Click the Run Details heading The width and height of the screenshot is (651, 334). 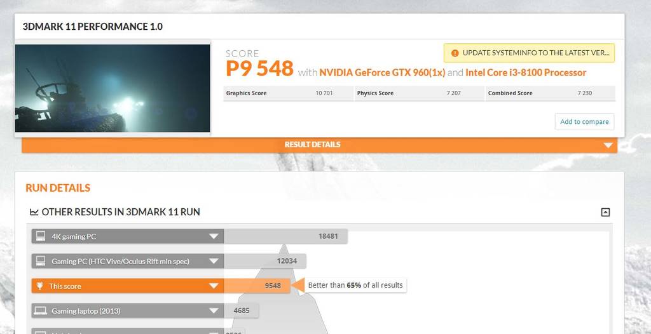58,188
